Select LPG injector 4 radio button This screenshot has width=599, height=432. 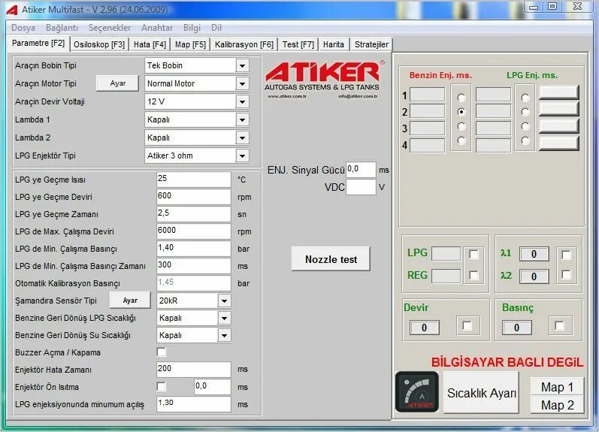click(525, 140)
